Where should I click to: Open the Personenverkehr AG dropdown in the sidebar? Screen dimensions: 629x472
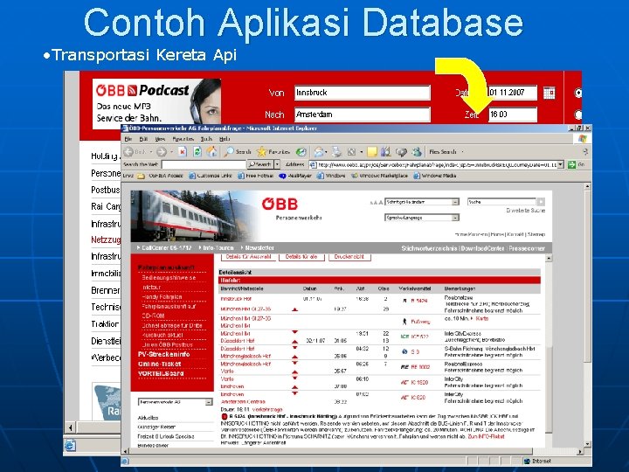176,402
